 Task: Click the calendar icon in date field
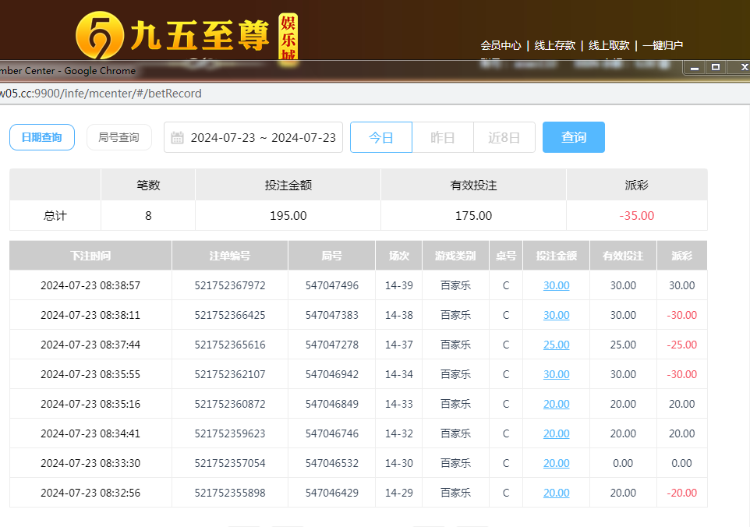[x=178, y=138]
